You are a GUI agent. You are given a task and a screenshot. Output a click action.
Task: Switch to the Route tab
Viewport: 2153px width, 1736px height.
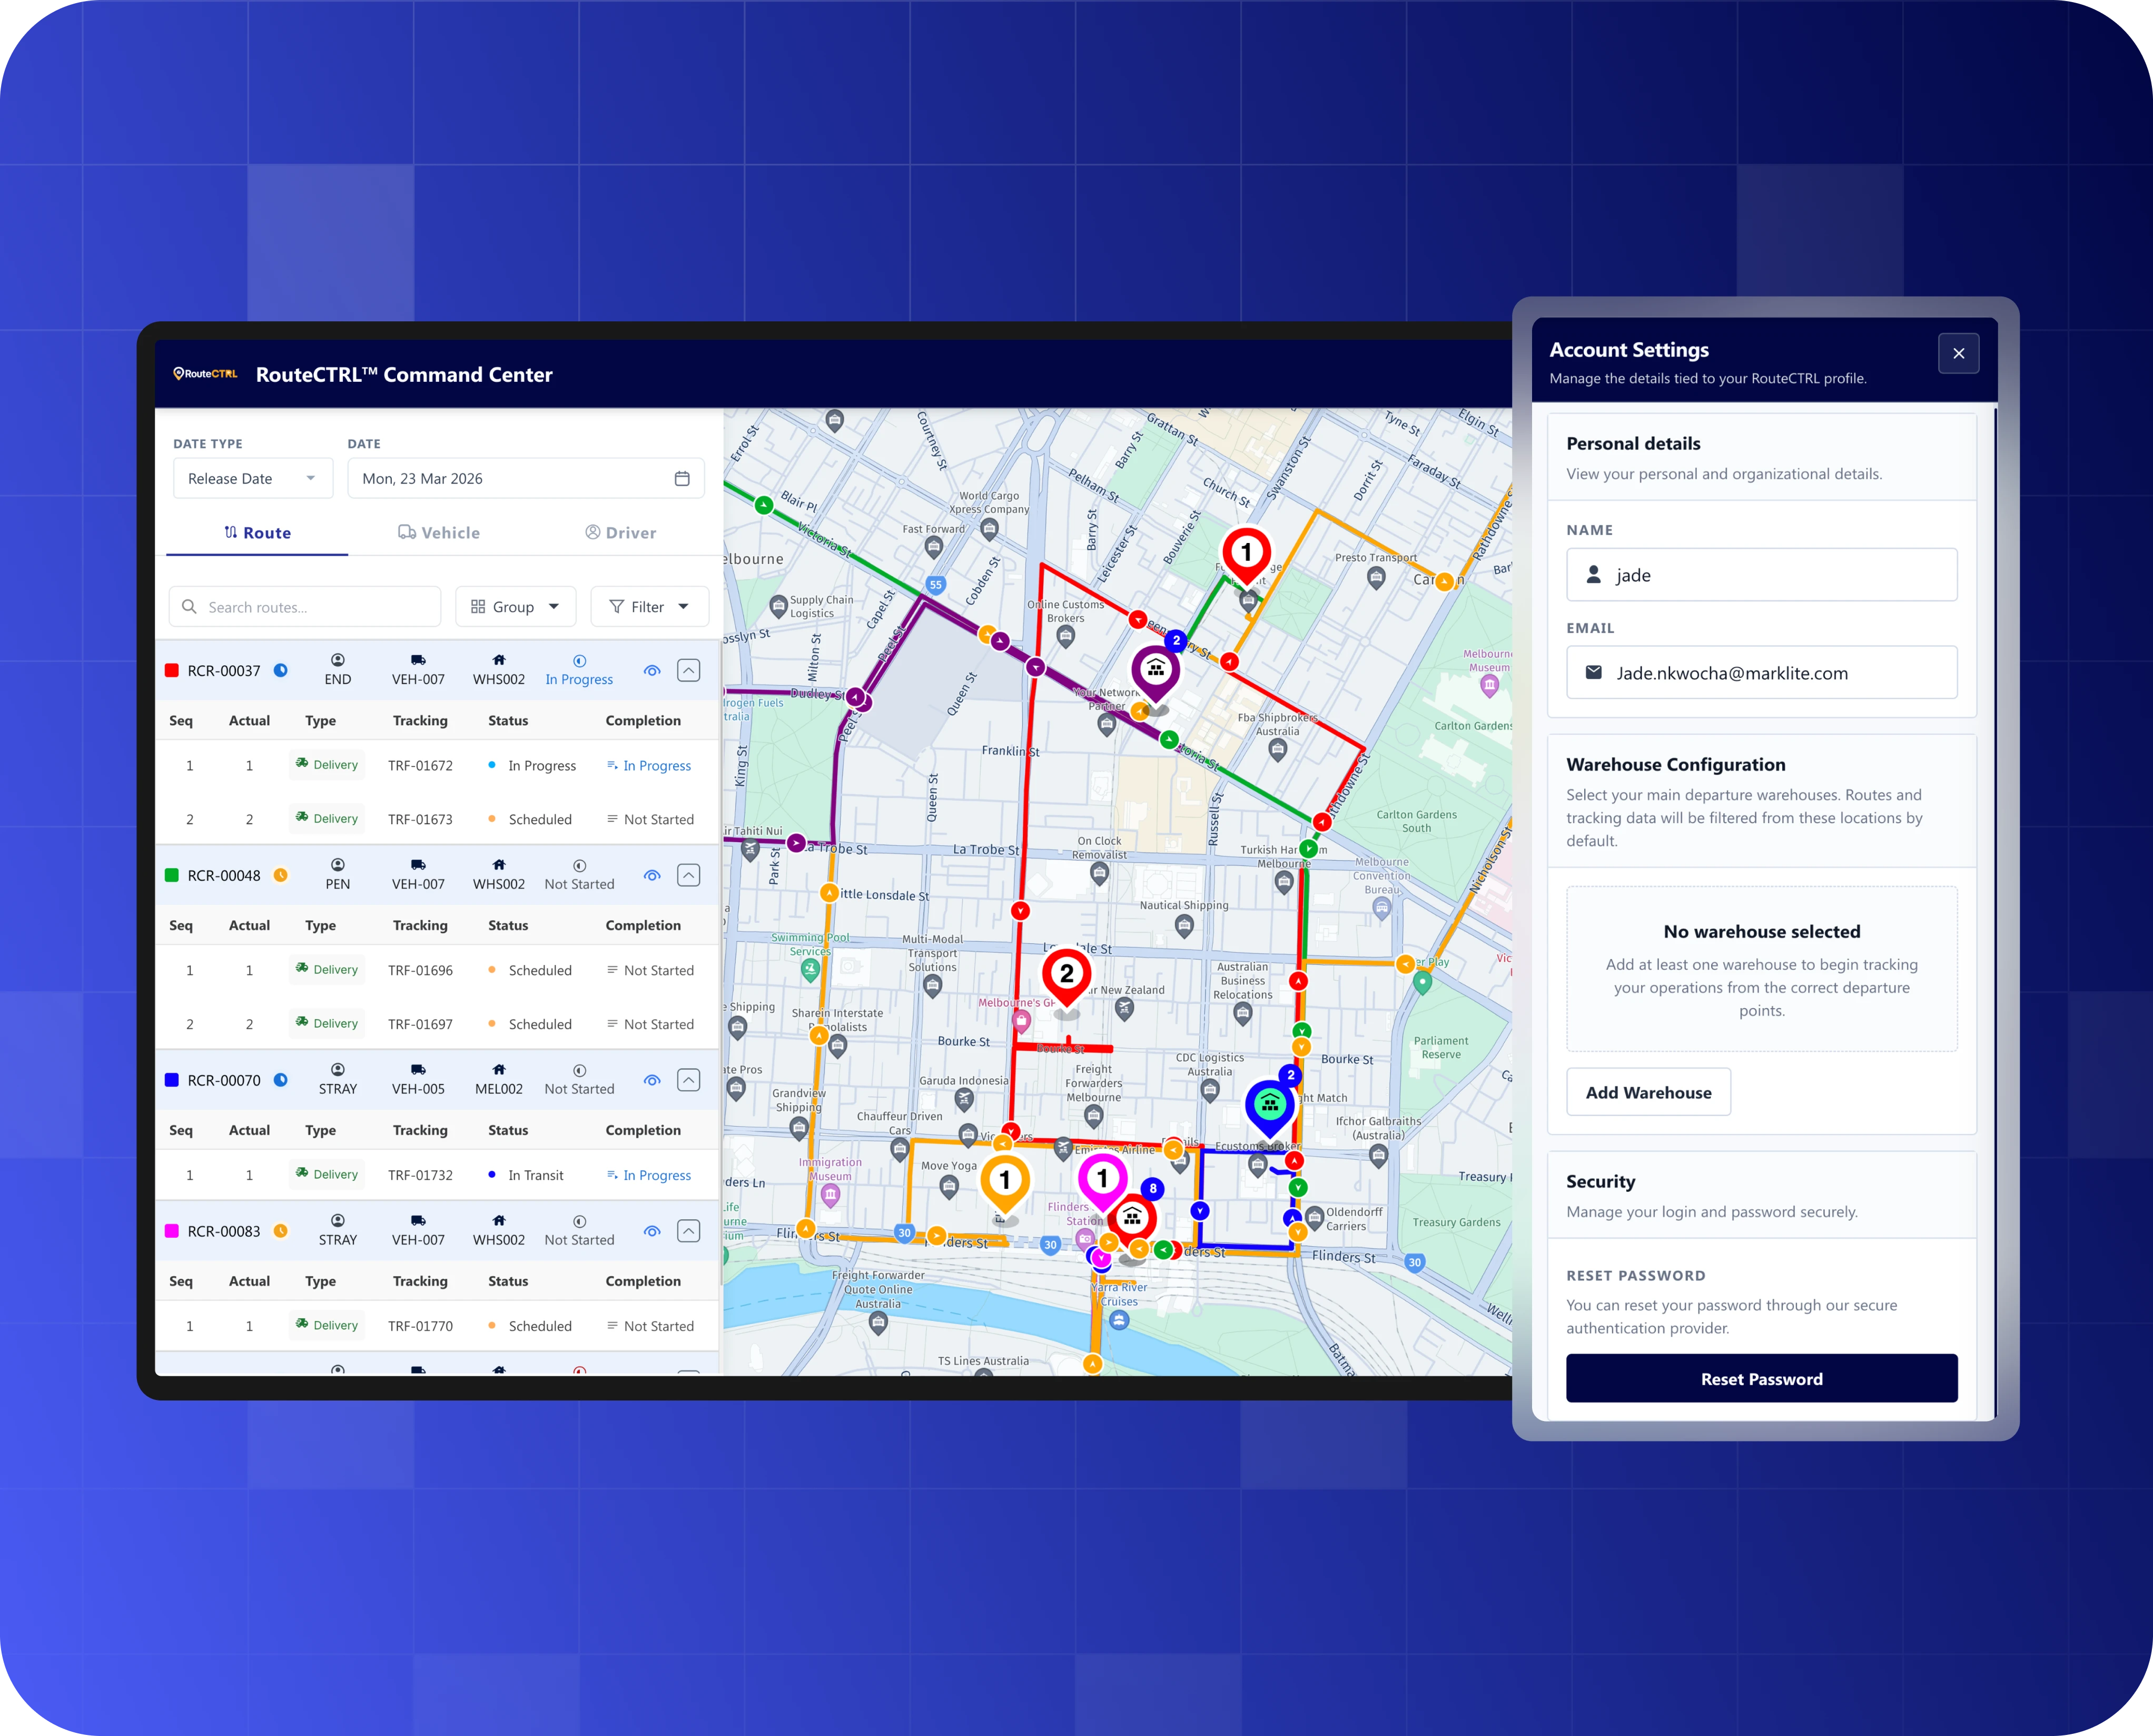tap(257, 533)
